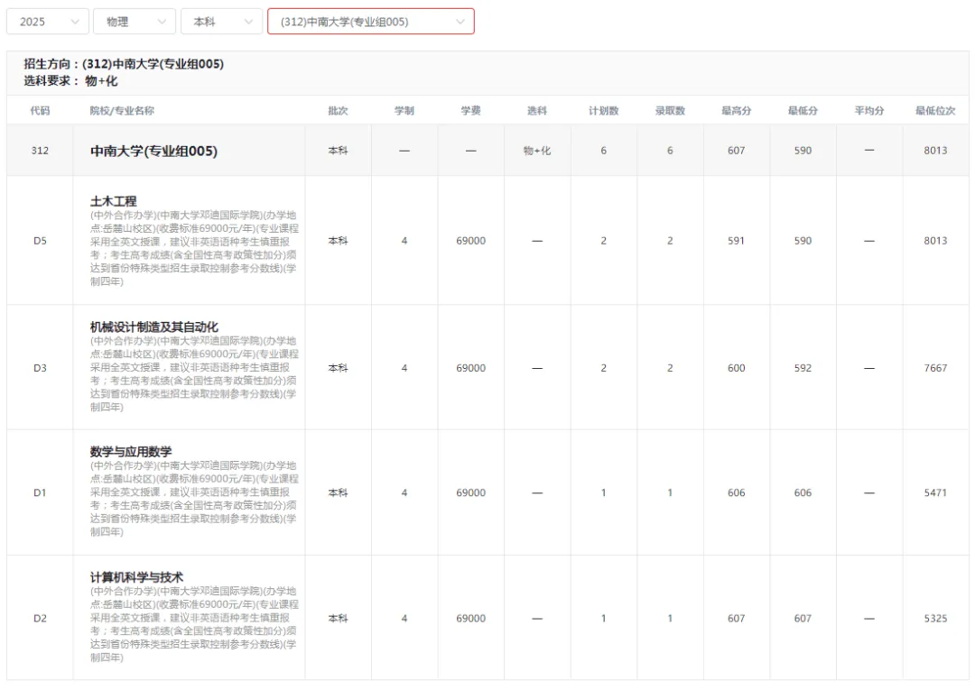Click the 最低位次 column header

[x=935, y=111]
